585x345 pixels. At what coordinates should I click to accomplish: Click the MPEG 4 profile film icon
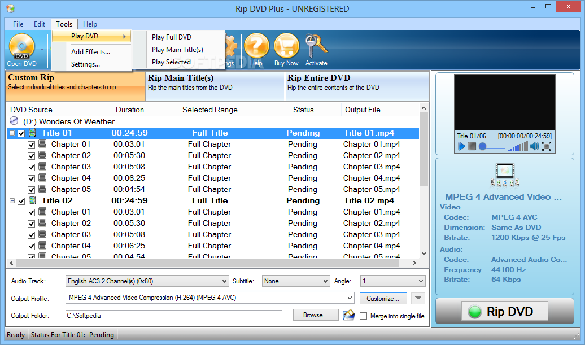point(505,175)
